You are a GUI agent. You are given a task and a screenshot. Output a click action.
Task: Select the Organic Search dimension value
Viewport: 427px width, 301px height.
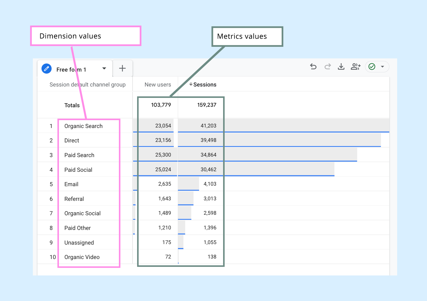83,126
